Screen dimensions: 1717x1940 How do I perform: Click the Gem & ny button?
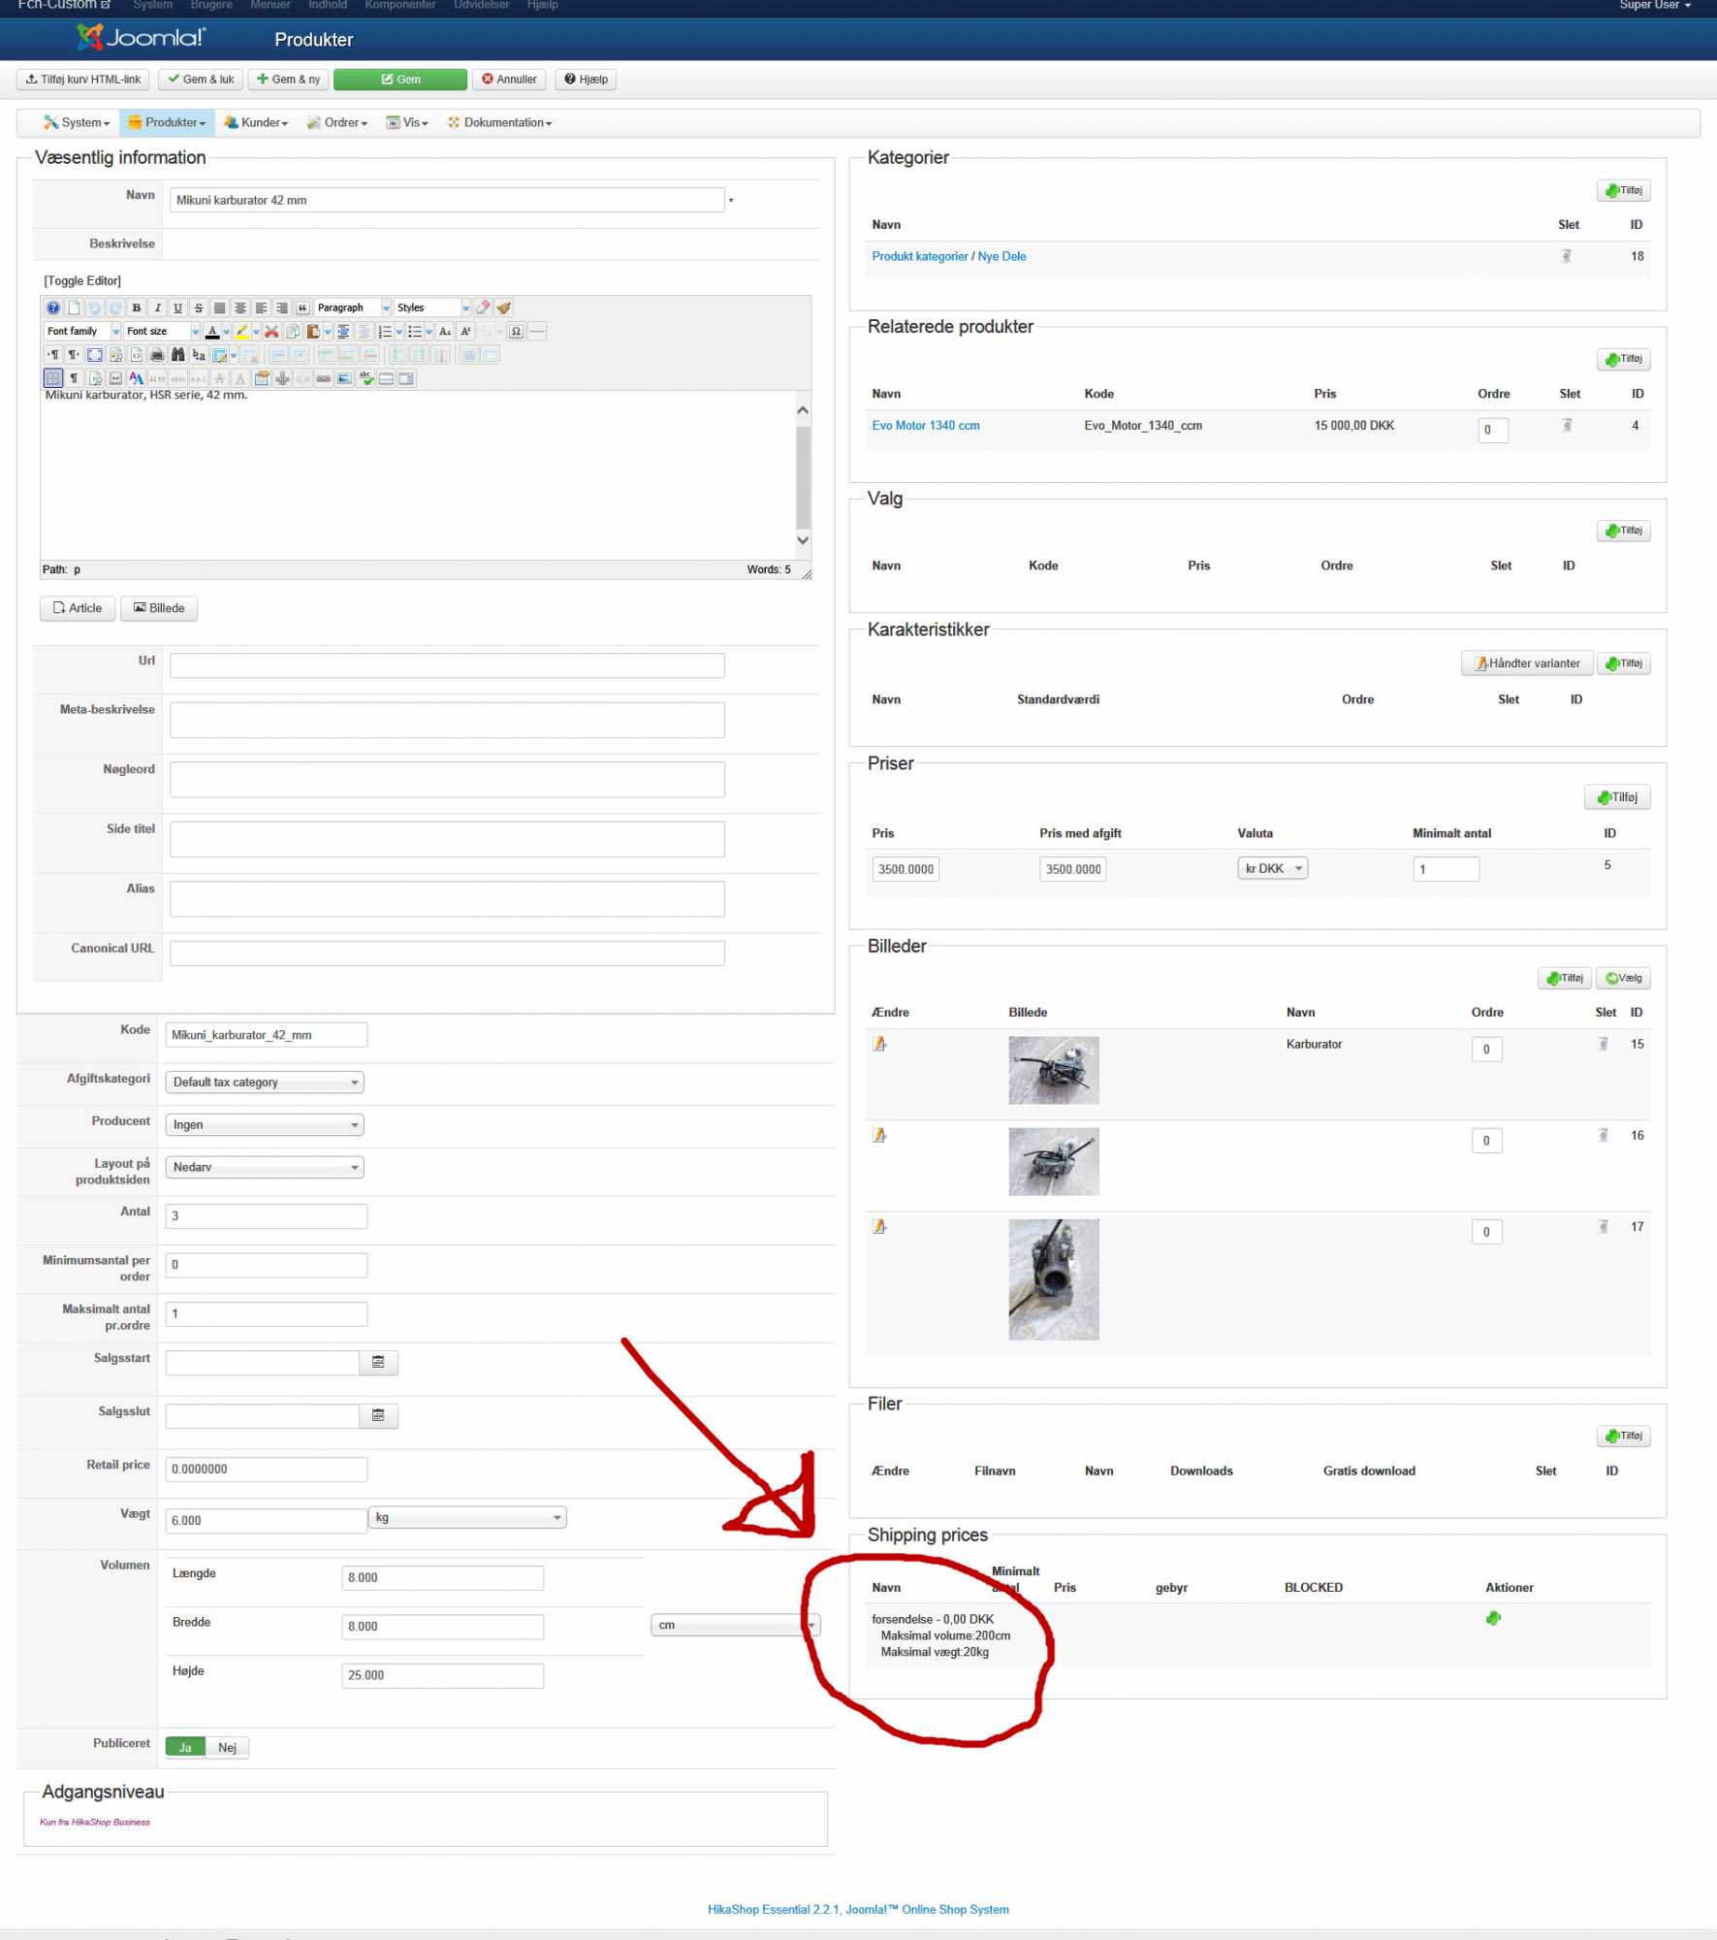(289, 80)
